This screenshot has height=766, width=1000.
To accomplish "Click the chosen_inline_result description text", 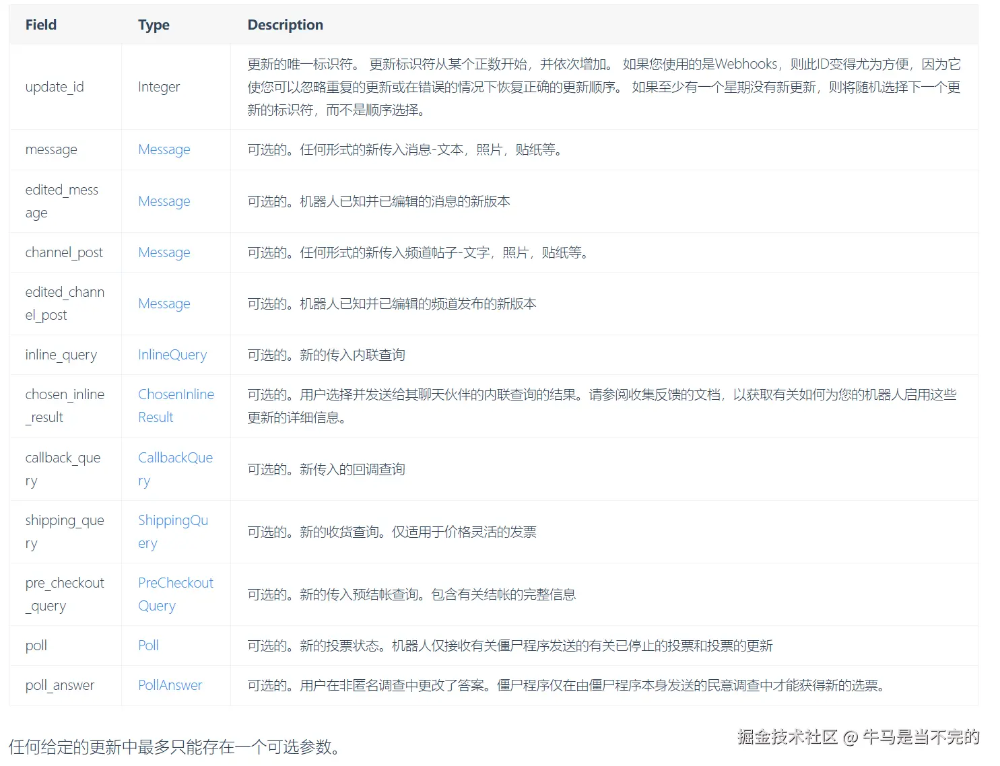I will [602, 406].
